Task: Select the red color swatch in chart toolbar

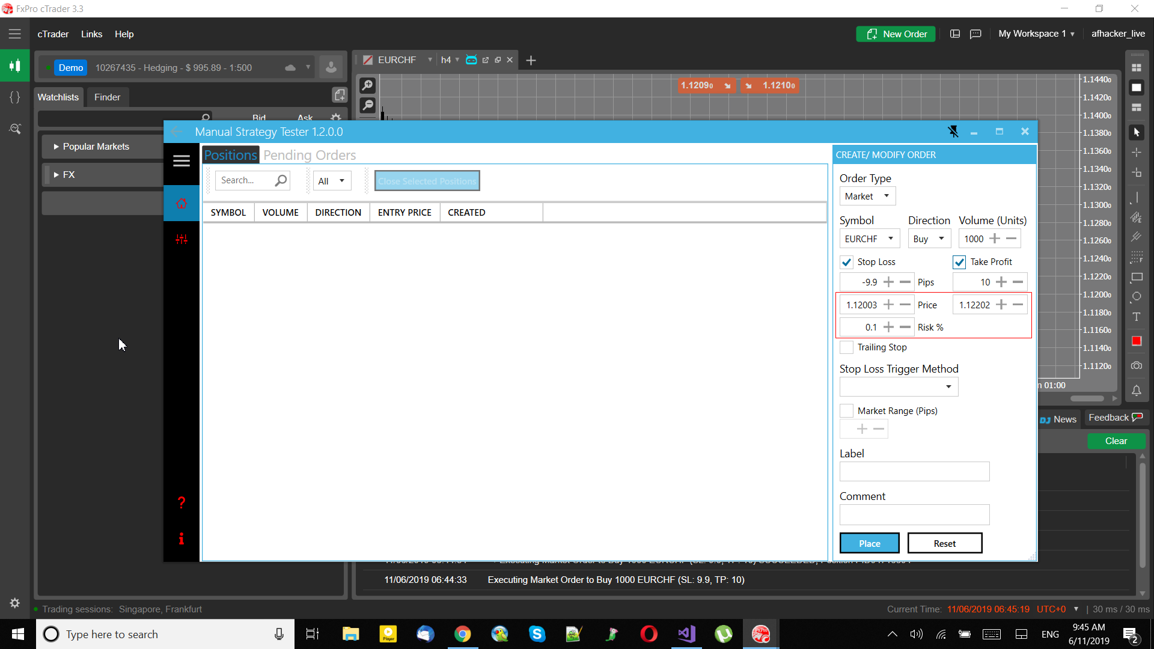Action: pyautogui.click(x=1137, y=341)
